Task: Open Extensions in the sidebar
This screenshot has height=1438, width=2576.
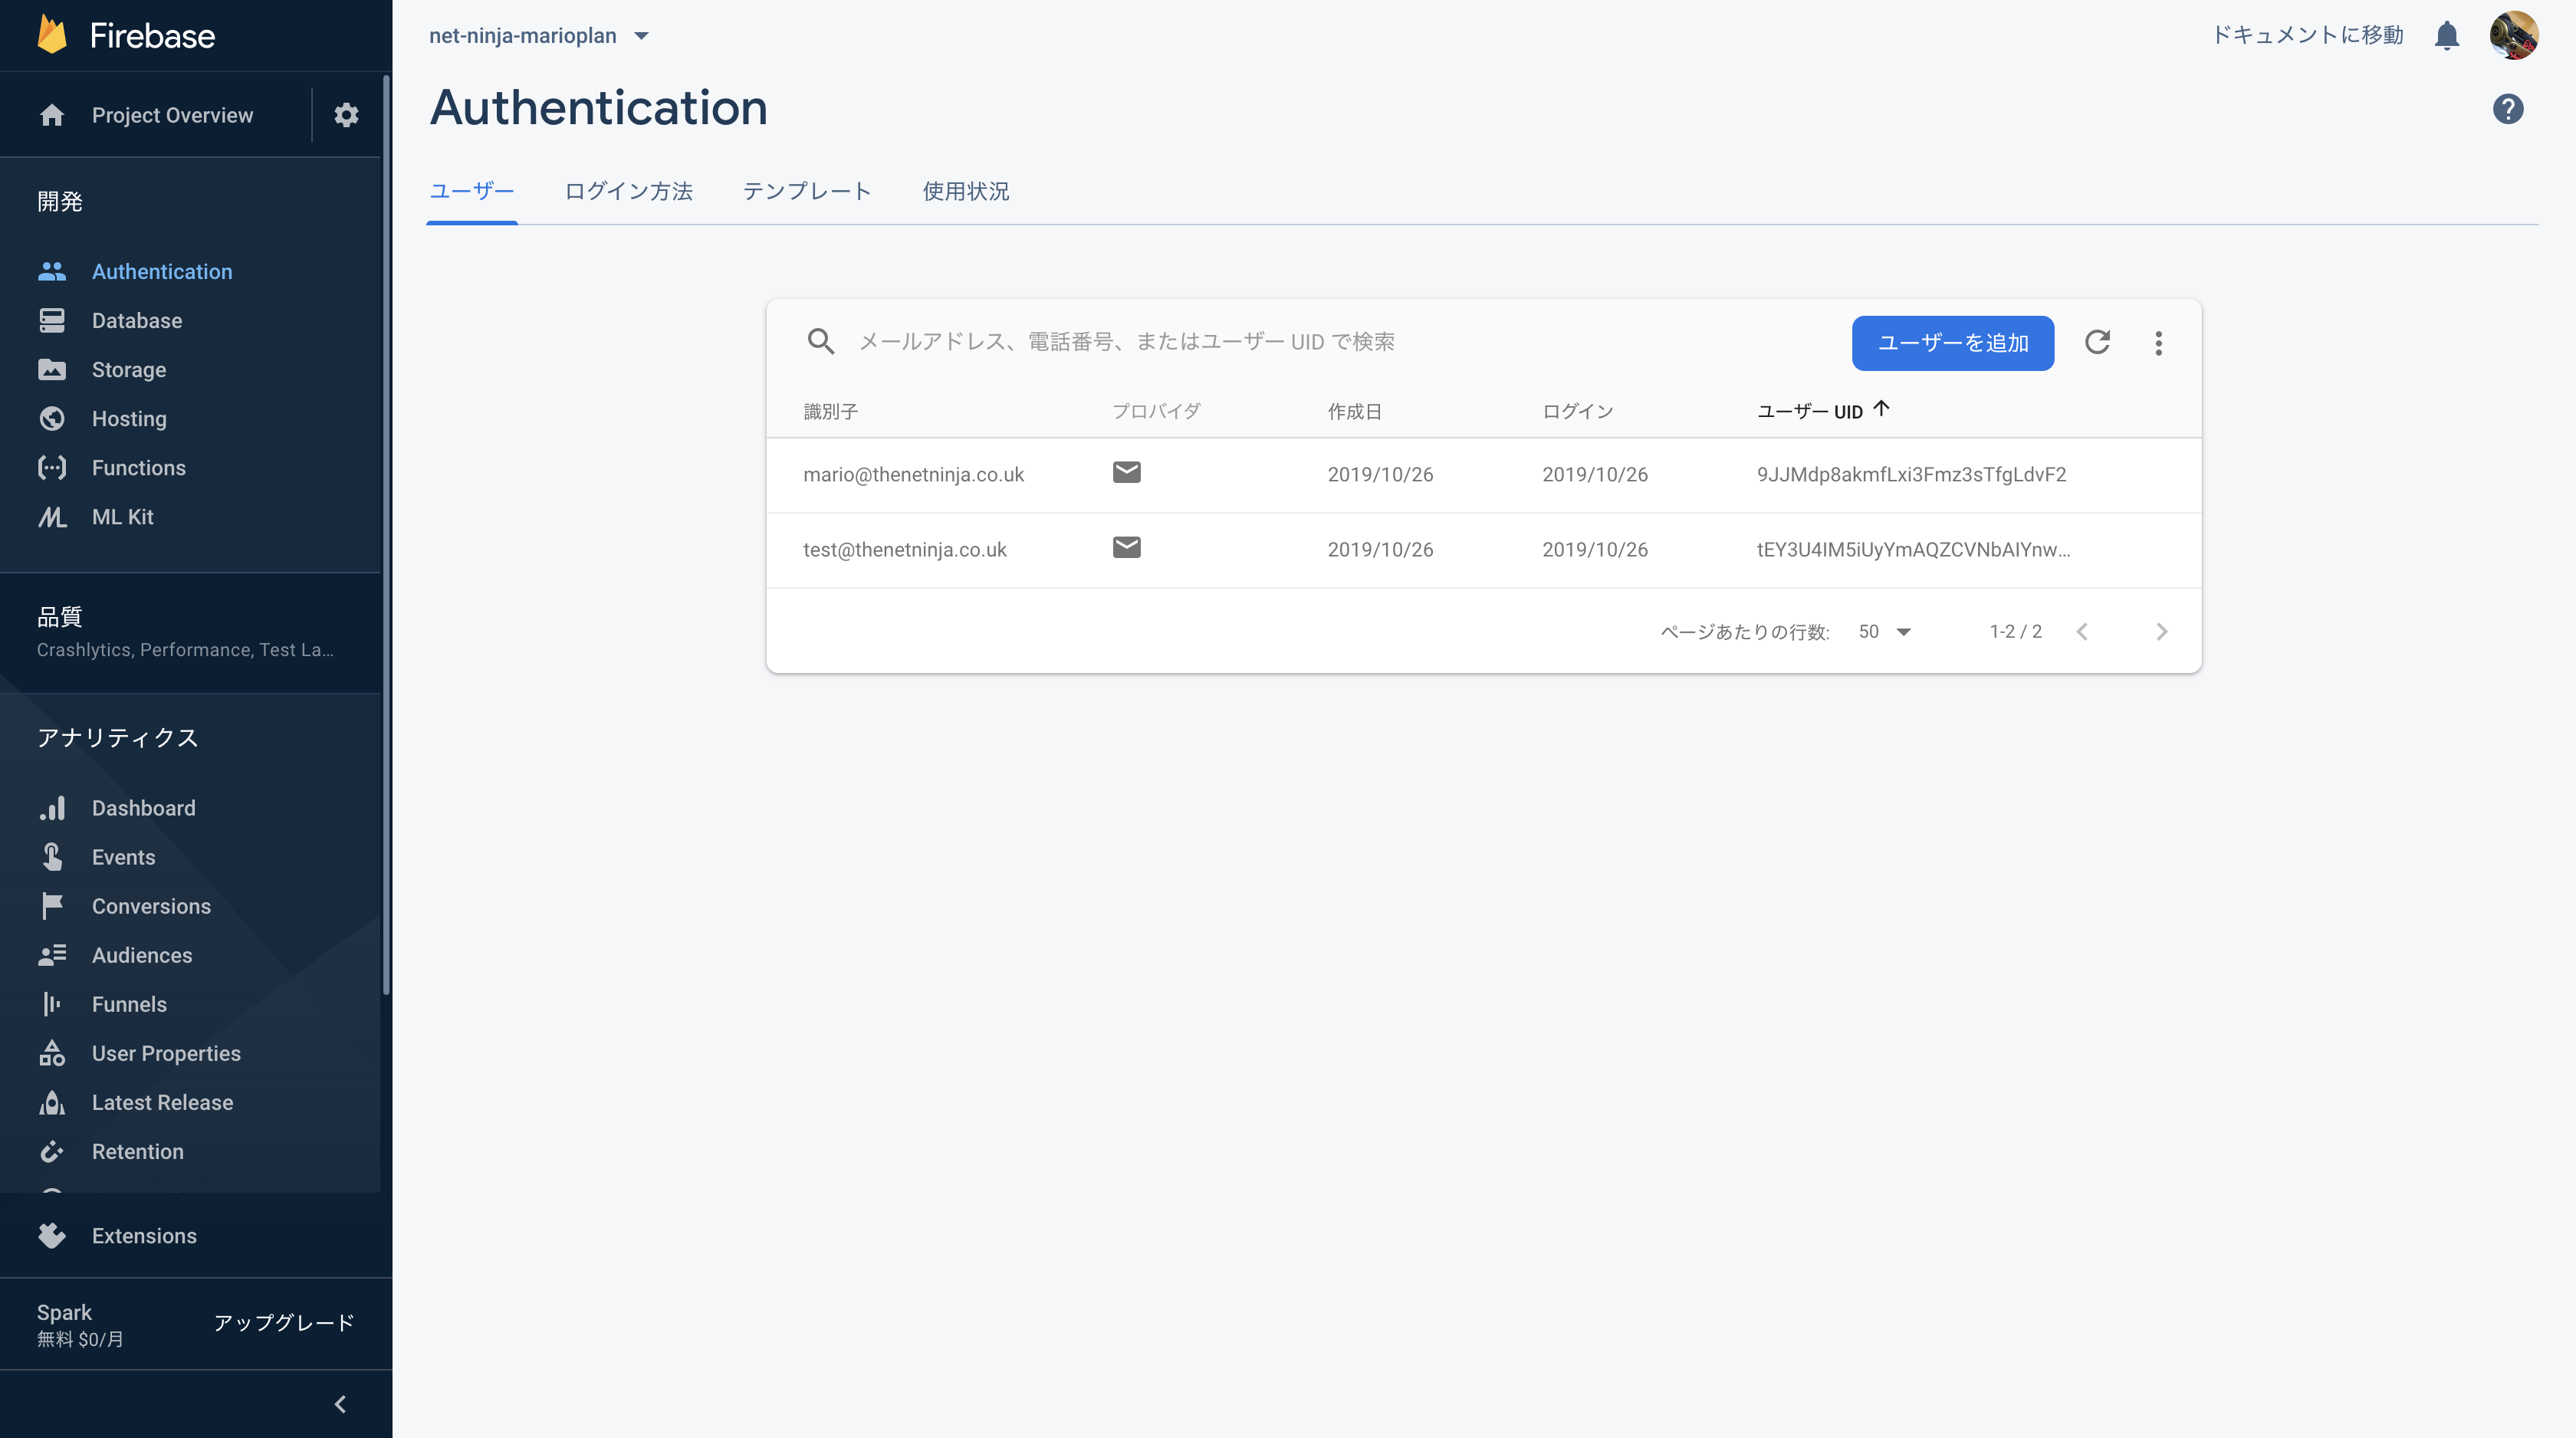Action: (144, 1235)
